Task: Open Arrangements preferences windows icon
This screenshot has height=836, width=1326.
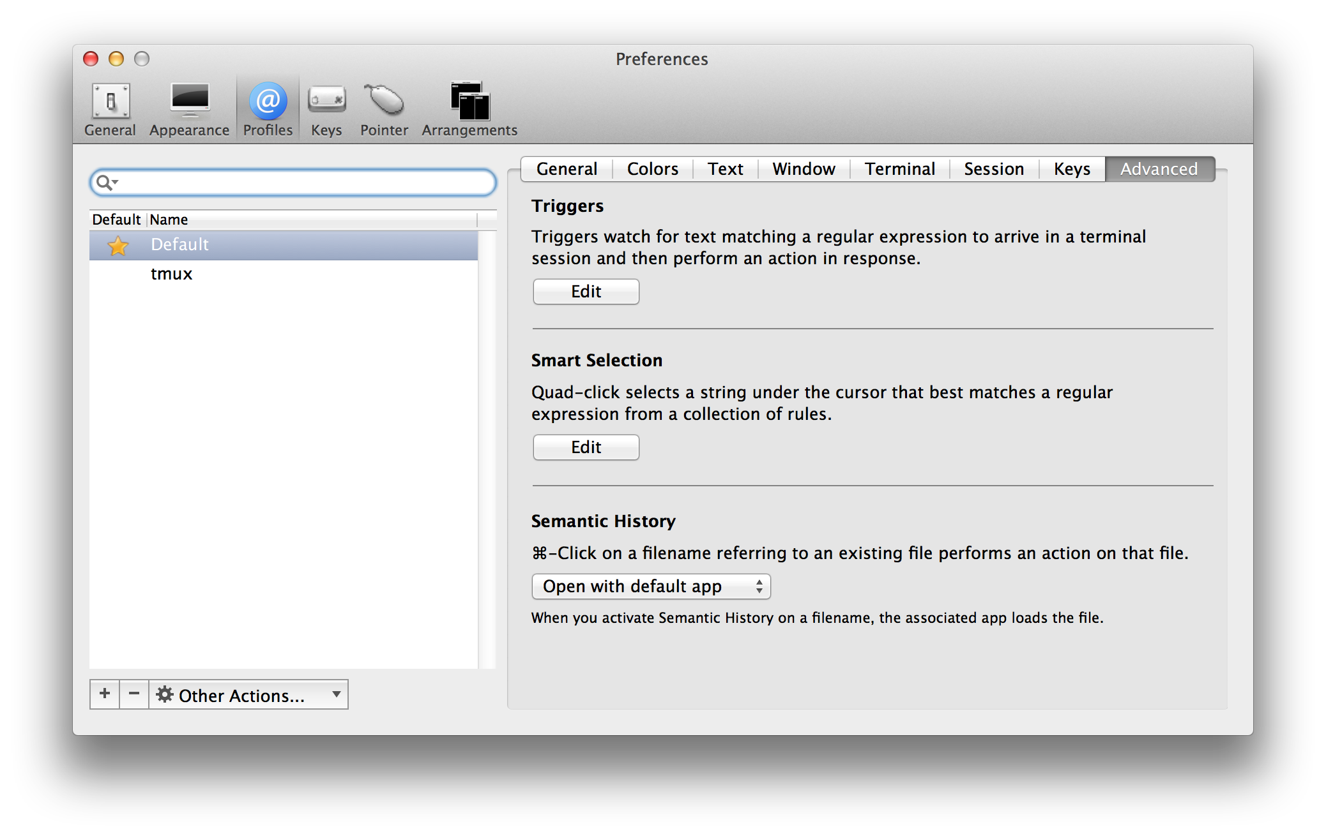Action: (469, 102)
